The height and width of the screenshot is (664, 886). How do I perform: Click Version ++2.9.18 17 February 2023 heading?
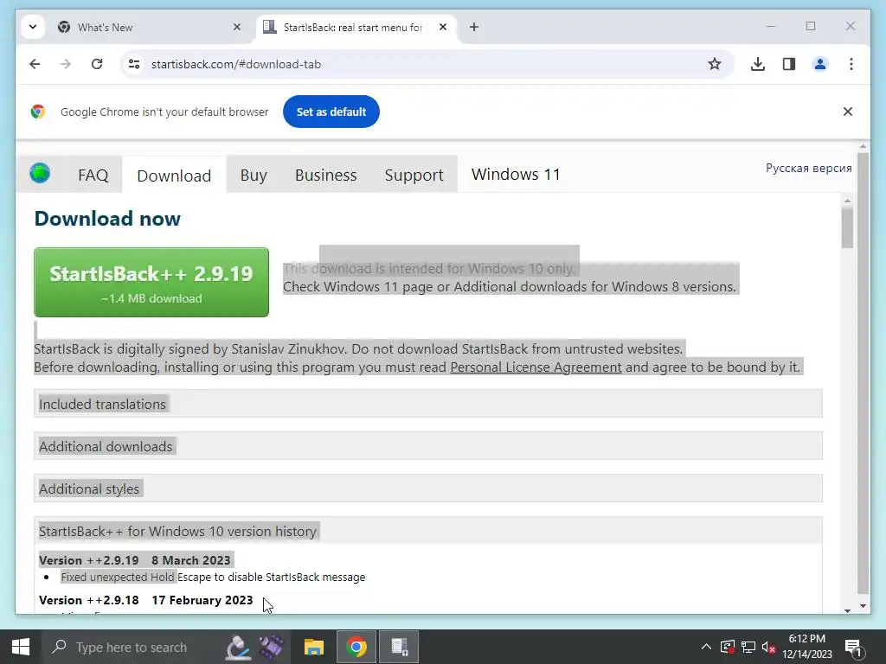point(145,600)
